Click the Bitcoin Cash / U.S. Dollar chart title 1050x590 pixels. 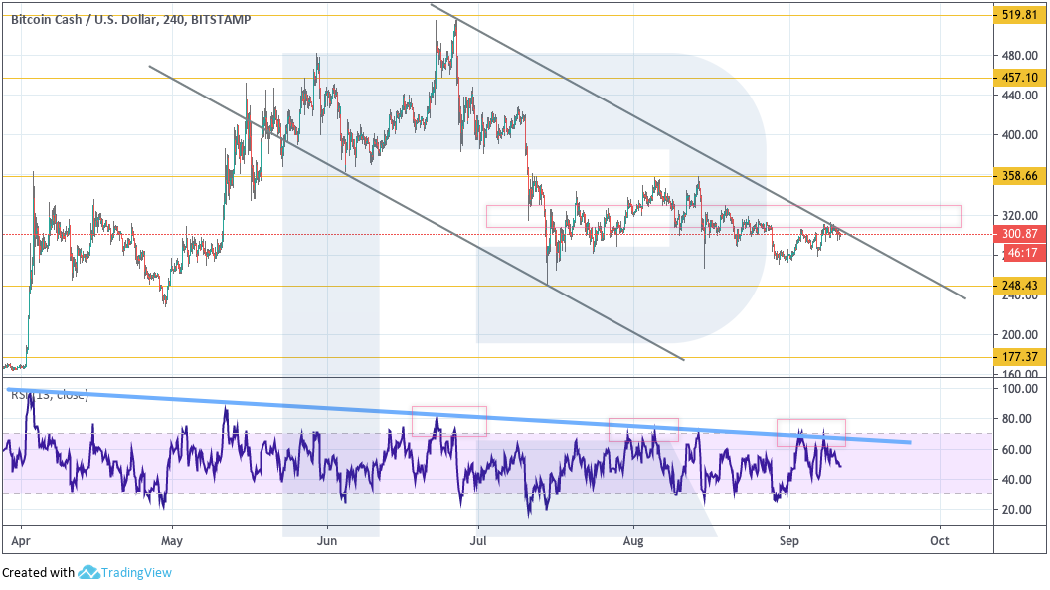point(130,19)
